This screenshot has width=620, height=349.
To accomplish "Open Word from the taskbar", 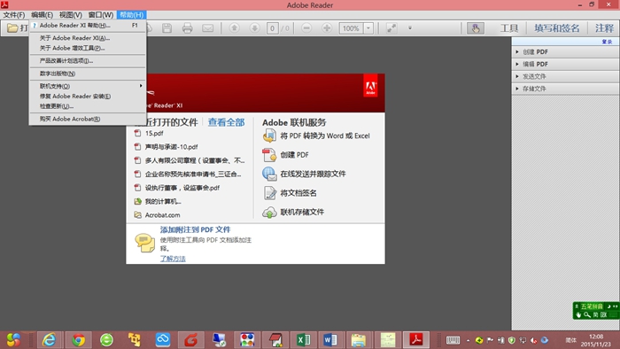I will [329, 340].
